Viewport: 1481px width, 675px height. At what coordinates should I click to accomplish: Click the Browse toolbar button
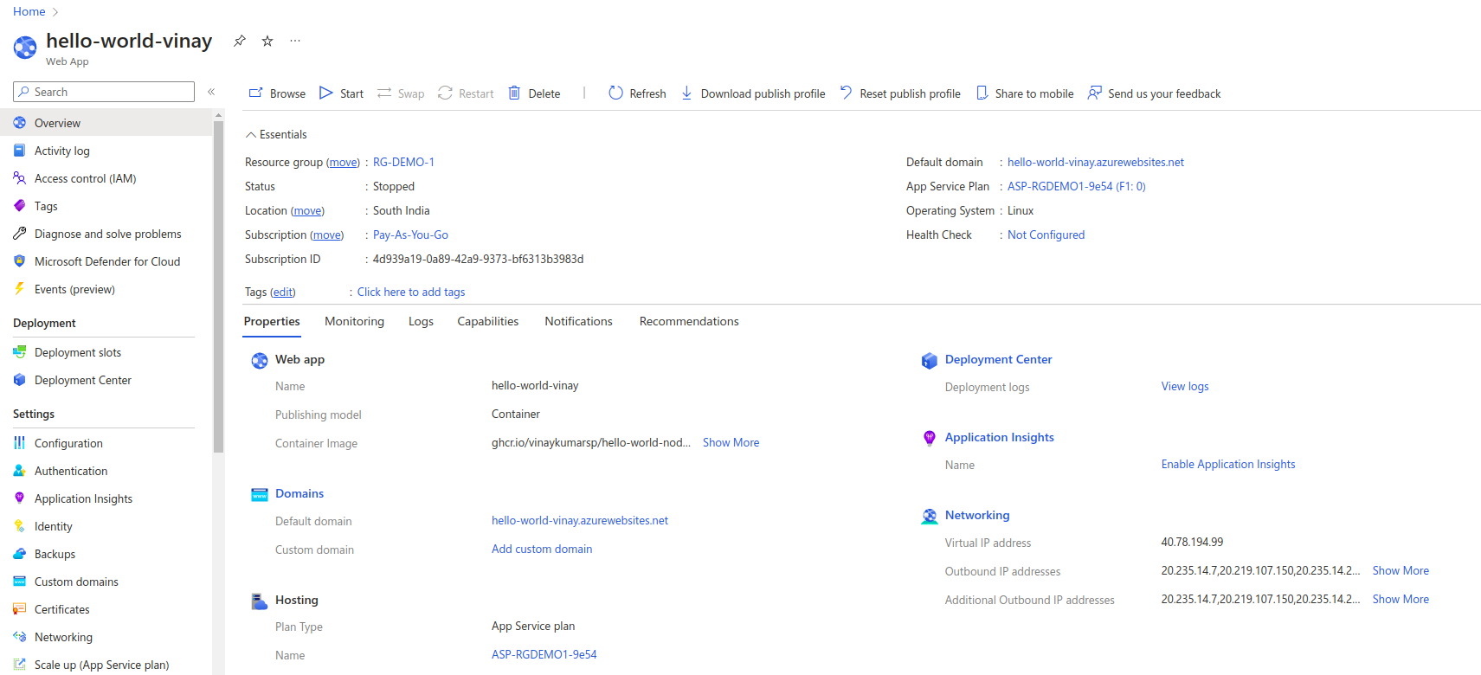point(277,93)
